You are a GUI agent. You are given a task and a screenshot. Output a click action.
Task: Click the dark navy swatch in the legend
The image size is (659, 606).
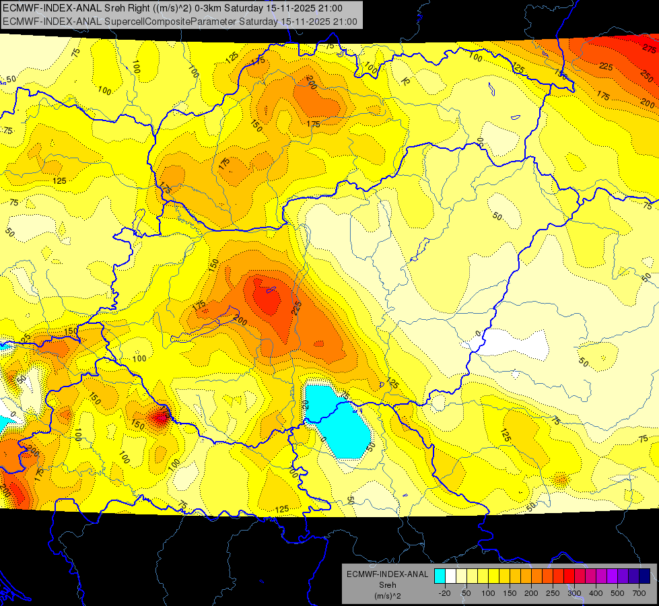[x=644, y=576]
